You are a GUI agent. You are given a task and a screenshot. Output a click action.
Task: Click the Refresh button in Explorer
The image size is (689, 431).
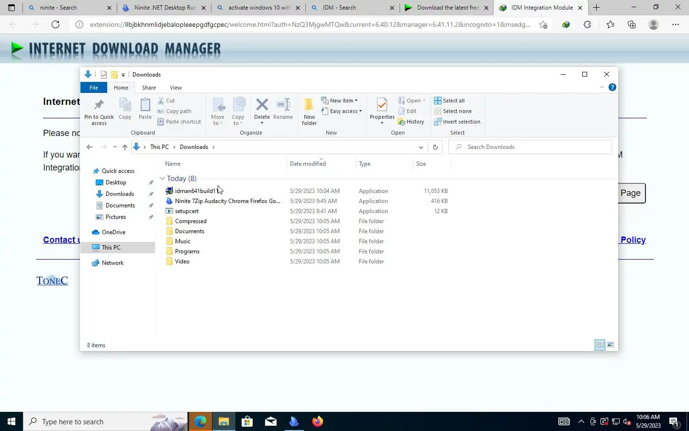[x=435, y=147]
